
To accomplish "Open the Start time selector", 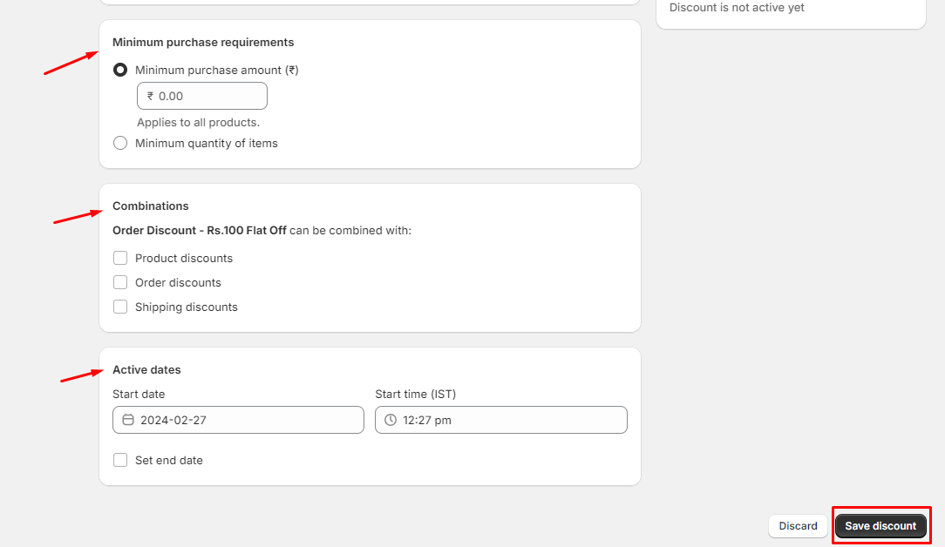I will click(x=500, y=420).
